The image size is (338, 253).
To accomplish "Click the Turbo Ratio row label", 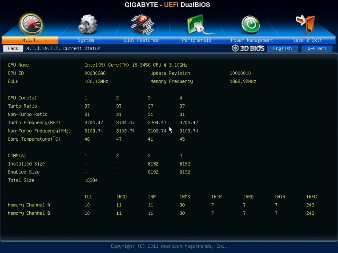I will pos(22,106).
